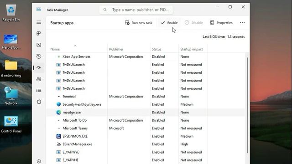
Task: Open the Performance page icon
Action: click(39, 45)
